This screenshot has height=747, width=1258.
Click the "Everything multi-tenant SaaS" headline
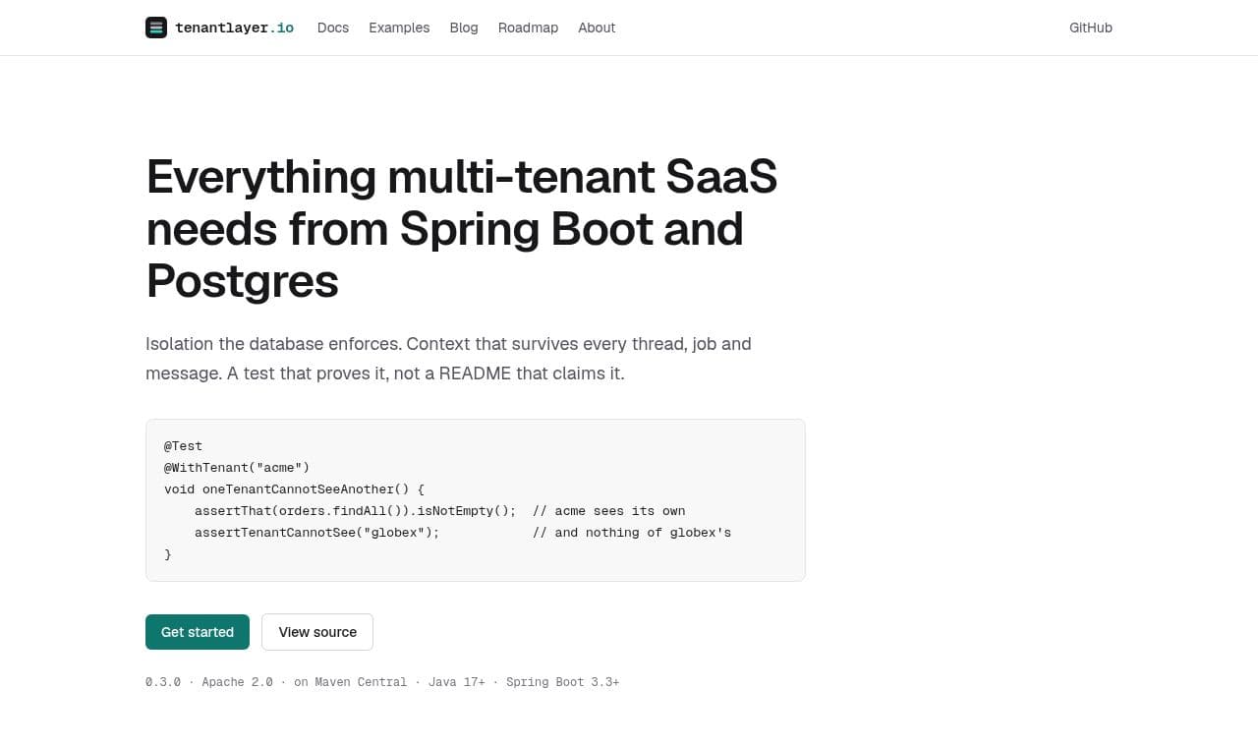pyautogui.click(x=462, y=228)
